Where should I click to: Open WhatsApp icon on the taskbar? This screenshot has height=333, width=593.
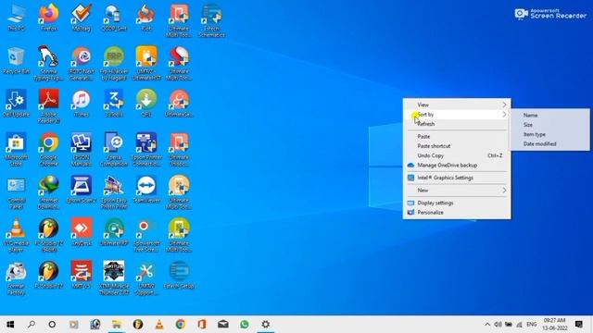245,325
